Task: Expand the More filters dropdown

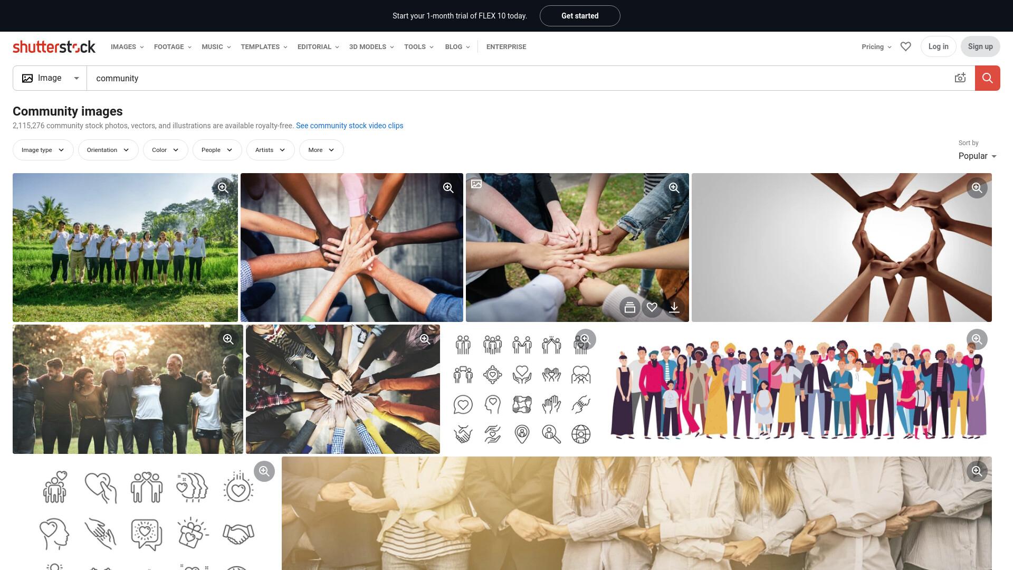Action: pos(321,150)
